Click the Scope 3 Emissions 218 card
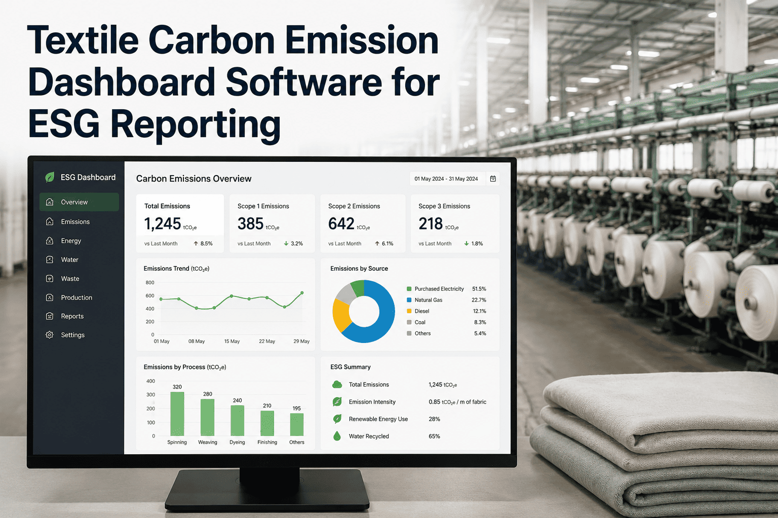The height and width of the screenshot is (518, 778). click(455, 223)
